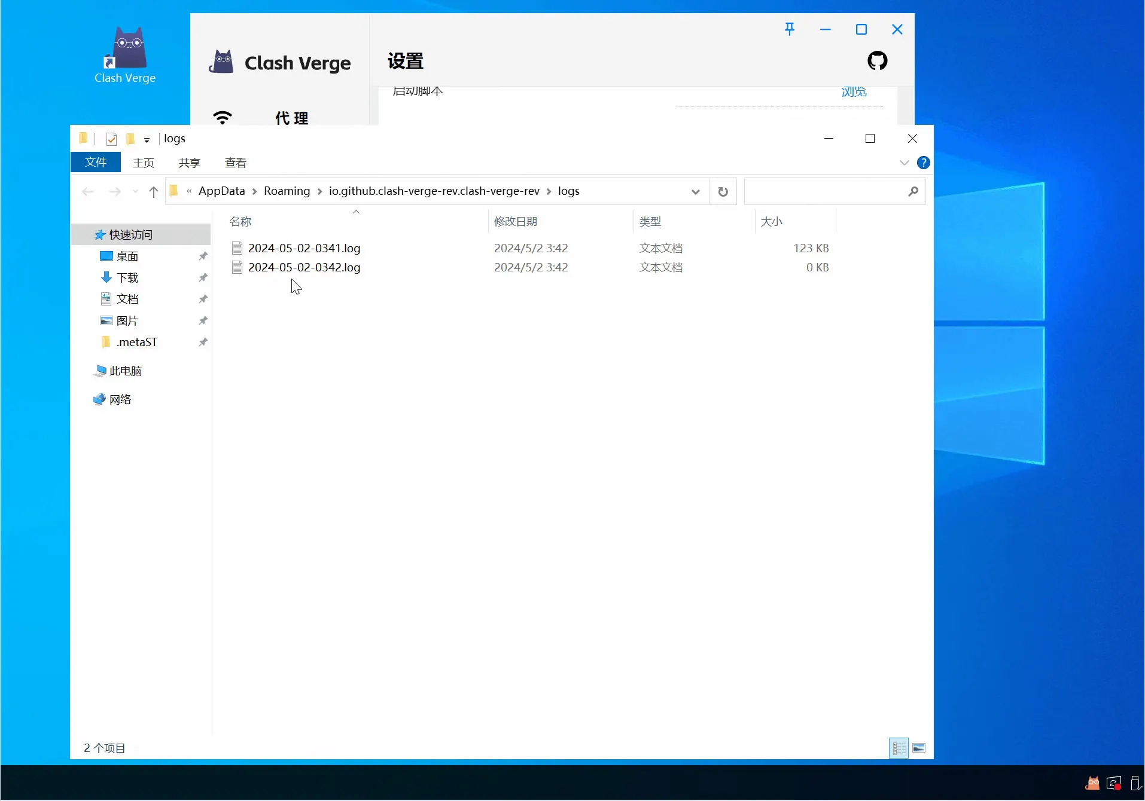The image size is (1145, 801).
Task: Open 文档 in quick access
Action: (127, 299)
